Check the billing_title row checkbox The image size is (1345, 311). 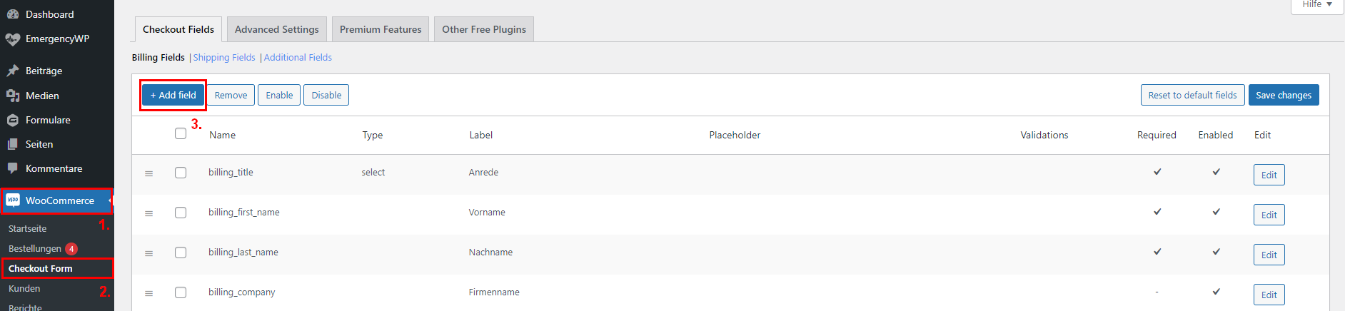[x=181, y=173]
